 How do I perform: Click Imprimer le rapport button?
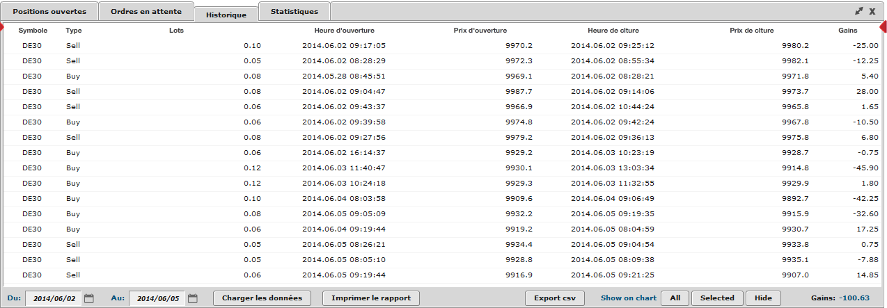(x=371, y=298)
